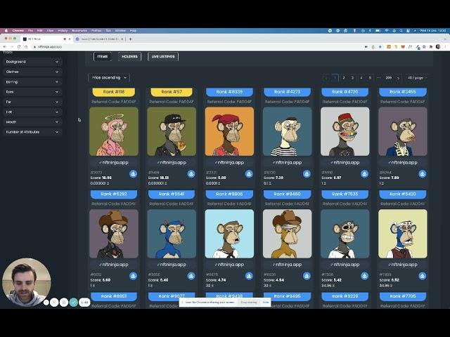Open Chrome profile avatar
The width and height of the screenshot is (450, 337).
tap(438, 47)
